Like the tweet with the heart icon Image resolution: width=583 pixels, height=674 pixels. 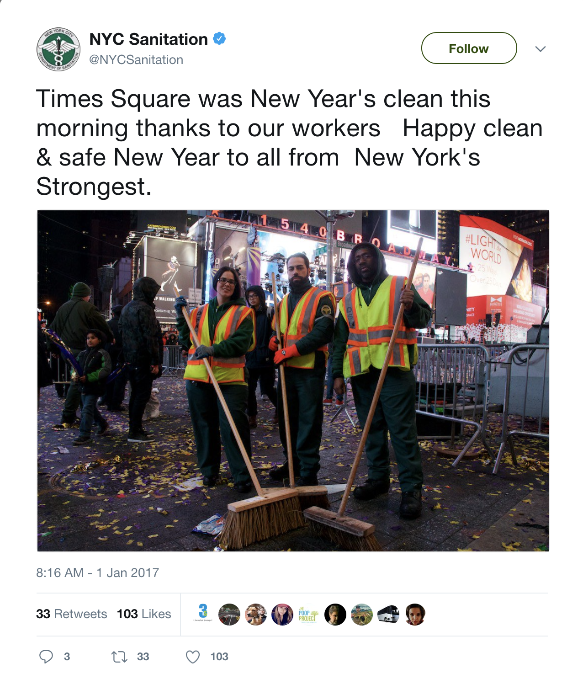[x=193, y=657]
